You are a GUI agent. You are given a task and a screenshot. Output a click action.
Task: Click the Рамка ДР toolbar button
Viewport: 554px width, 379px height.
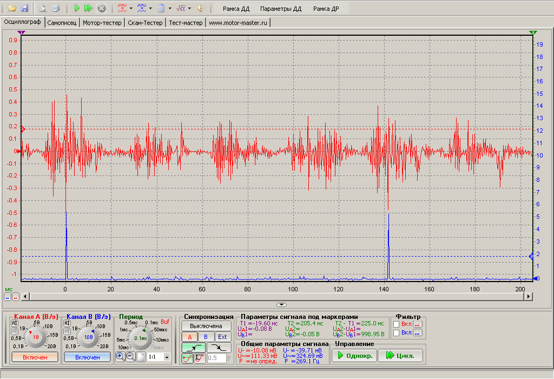tap(326, 9)
